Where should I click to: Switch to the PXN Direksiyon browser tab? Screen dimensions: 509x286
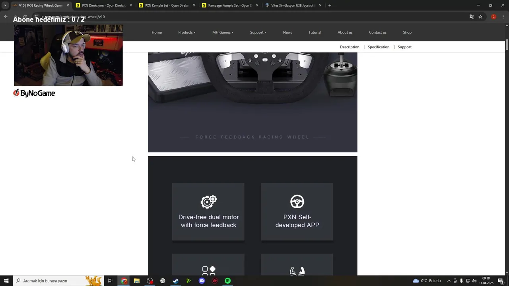104,6
